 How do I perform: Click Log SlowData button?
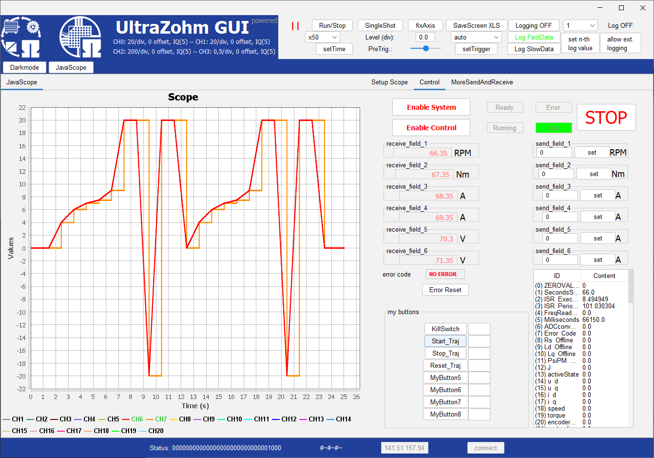(534, 49)
